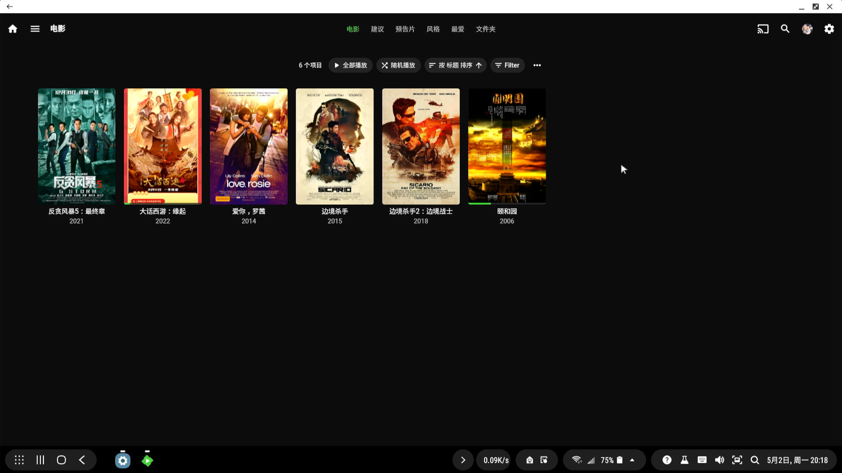Click the cast to device icon
The height and width of the screenshot is (473, 842).
[763, 29]
